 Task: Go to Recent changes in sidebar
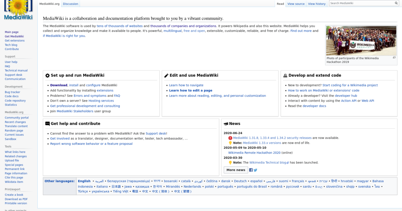tap(15, 122)
